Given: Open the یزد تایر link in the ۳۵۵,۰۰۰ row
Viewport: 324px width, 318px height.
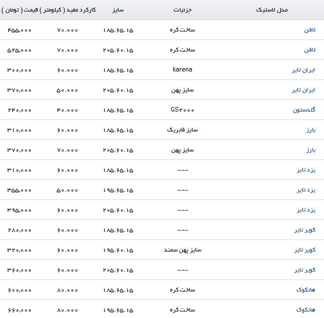Looking at the screenshot, I should click(306, 190).
